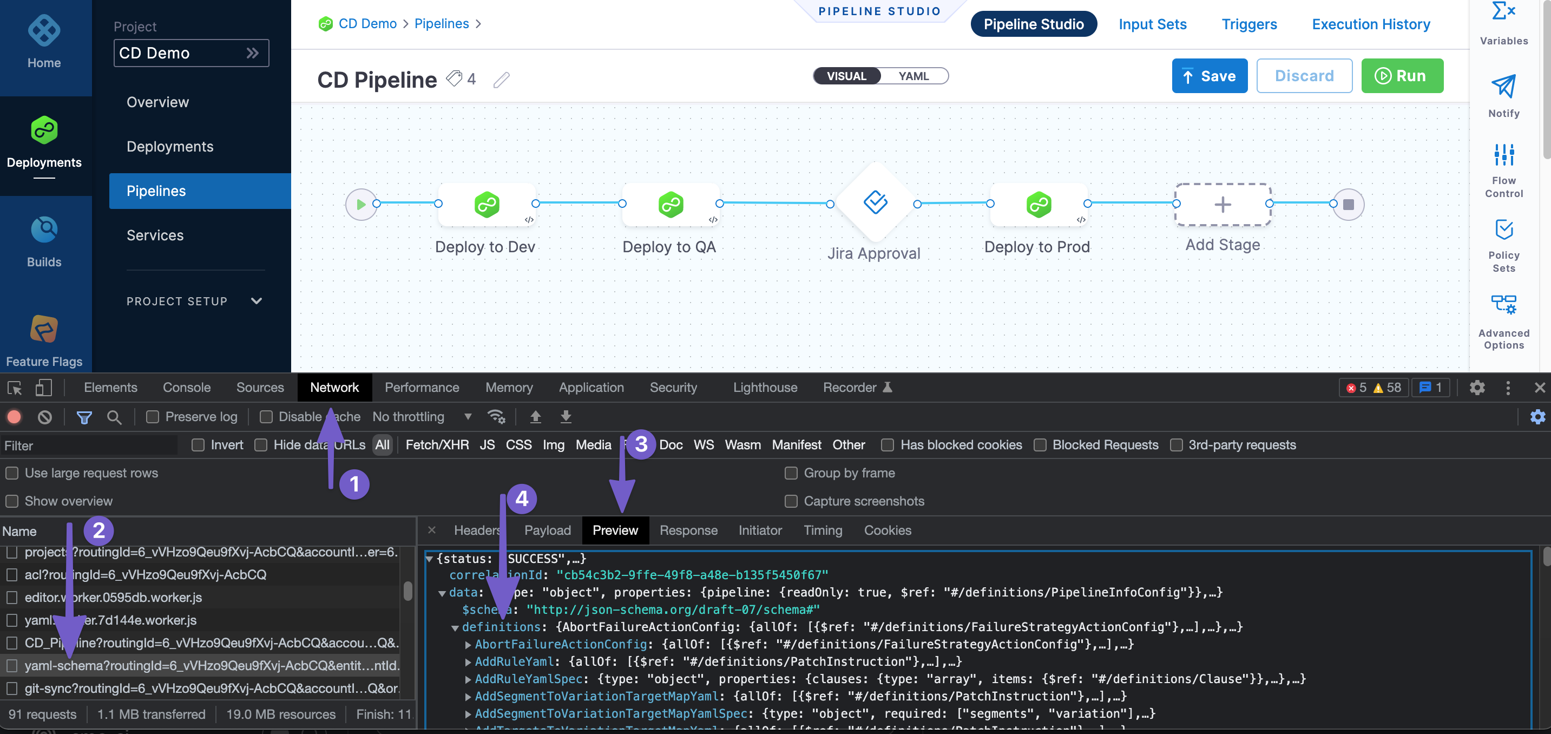Clear network log with the block icon

pos(44,417)
